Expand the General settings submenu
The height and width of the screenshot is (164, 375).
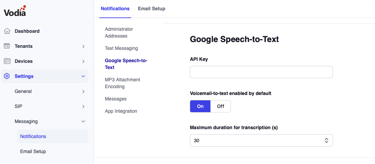click(x=83, y=91)
